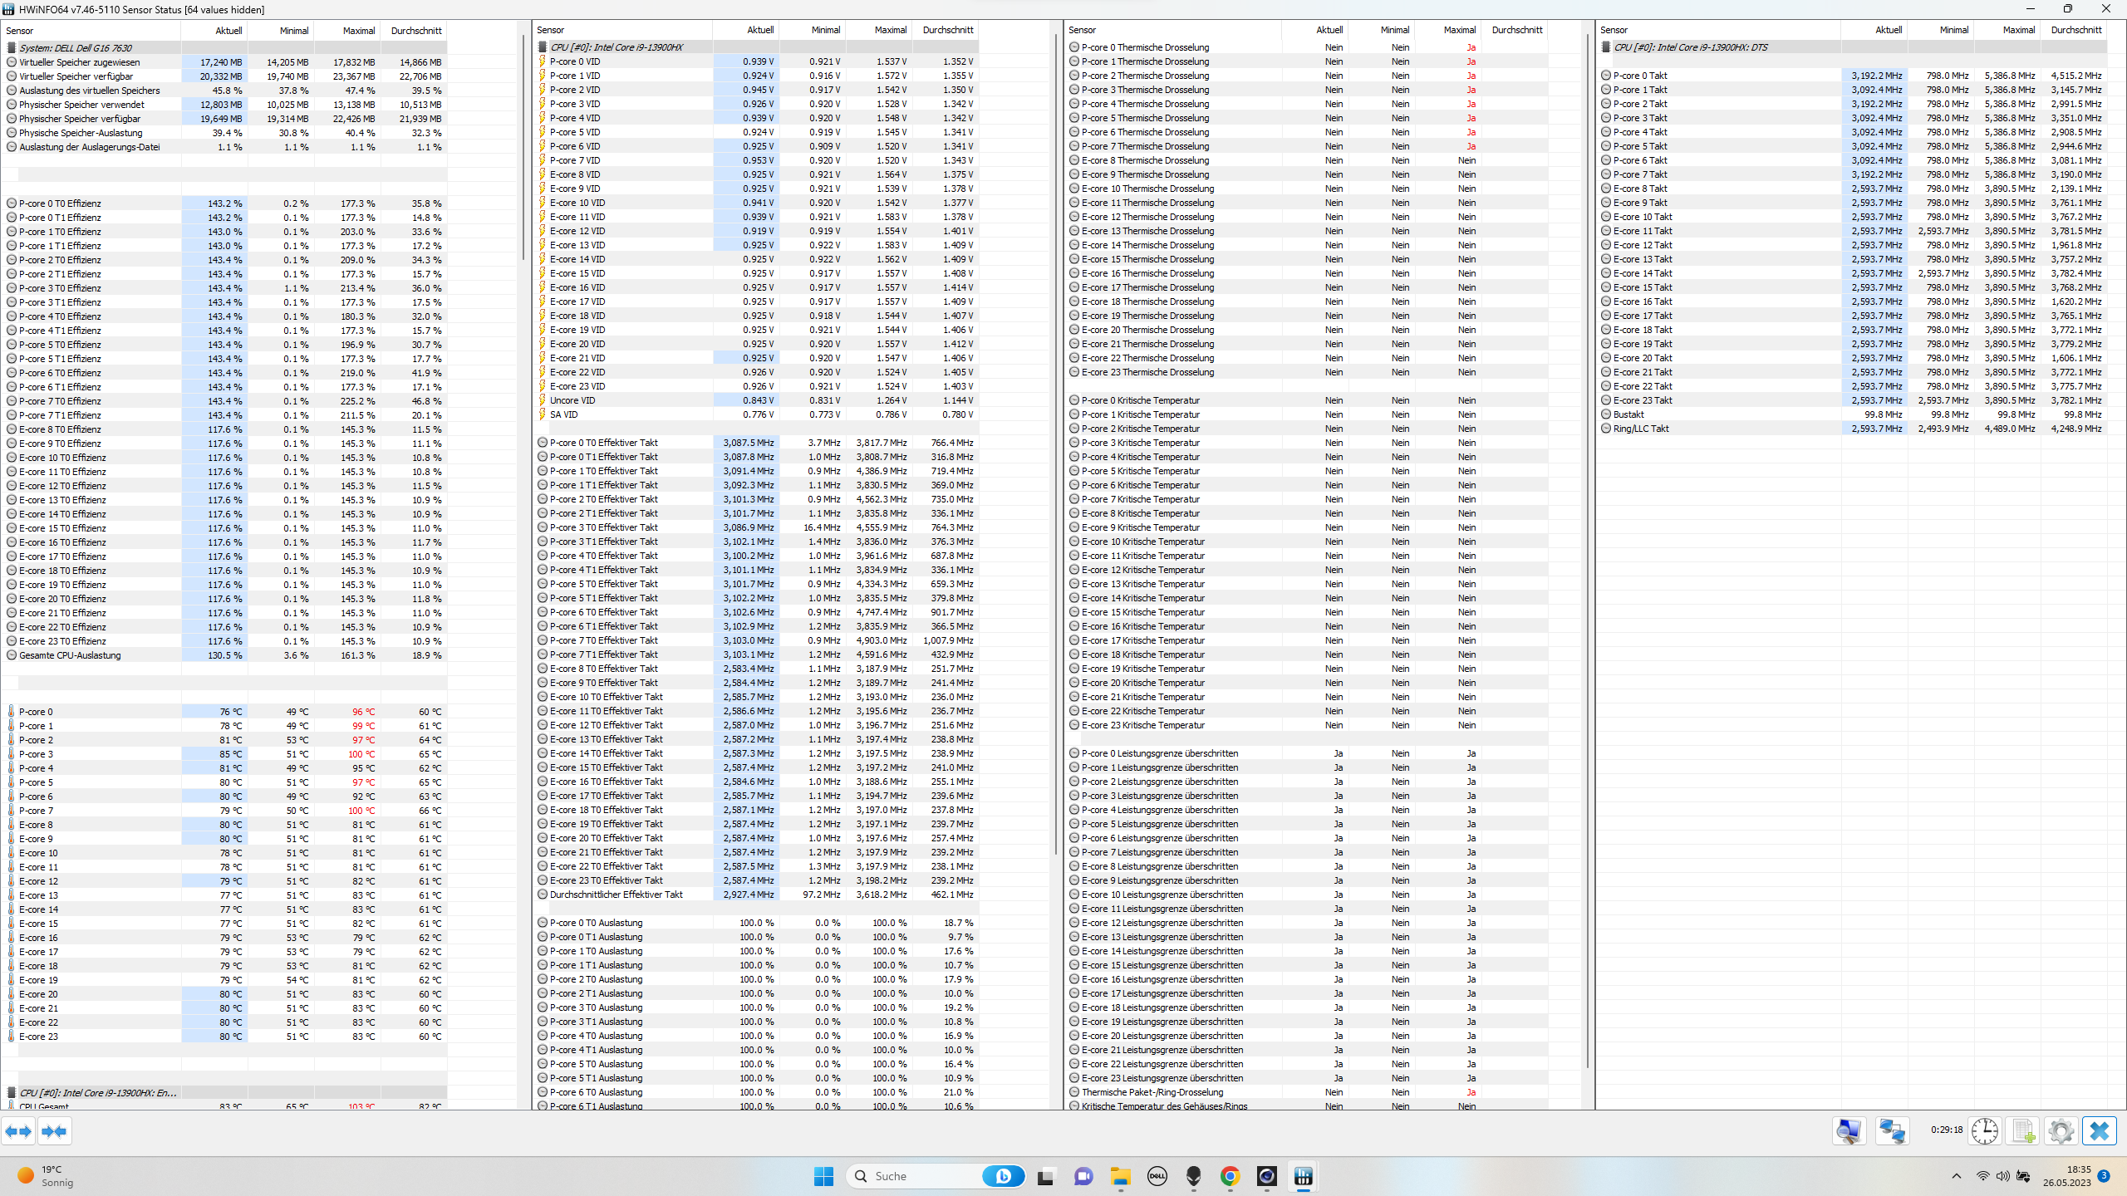This screenshot has width=2127, height=1196.
Task: Open sensor settings gear icon
Action: (2061, 1131)
